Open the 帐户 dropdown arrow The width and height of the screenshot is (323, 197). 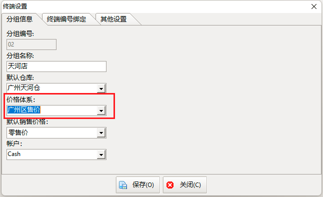pos(101,154)
